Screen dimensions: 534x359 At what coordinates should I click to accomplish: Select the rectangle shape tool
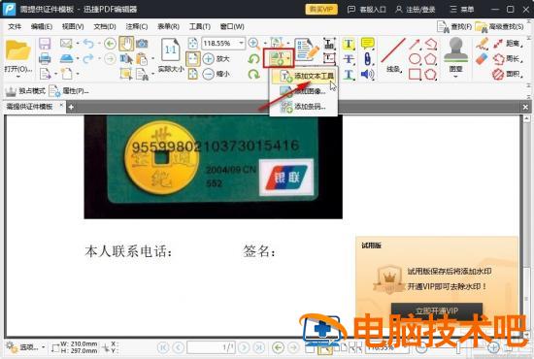click(x=415, y=74)
